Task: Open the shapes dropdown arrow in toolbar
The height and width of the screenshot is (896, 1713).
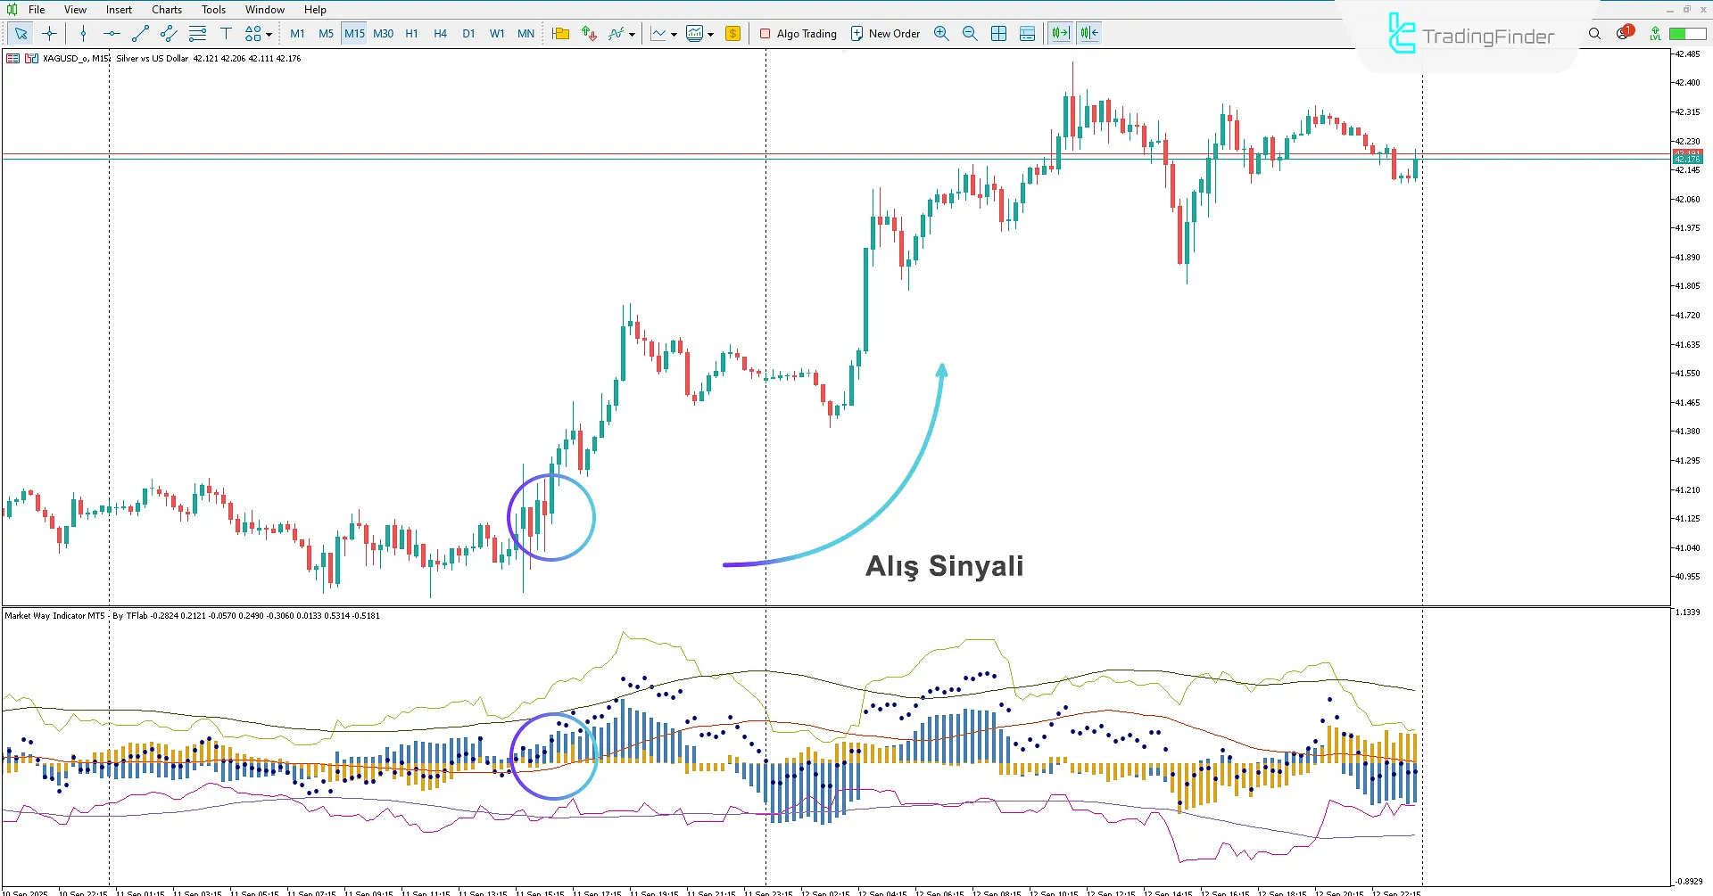Action: click(267, 33)
